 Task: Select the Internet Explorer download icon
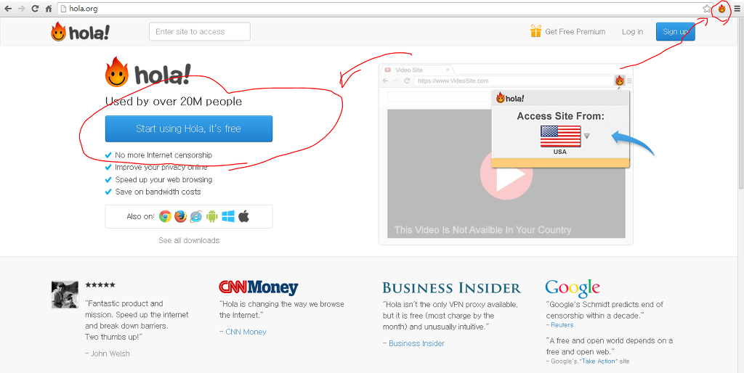tap(196, 216)
